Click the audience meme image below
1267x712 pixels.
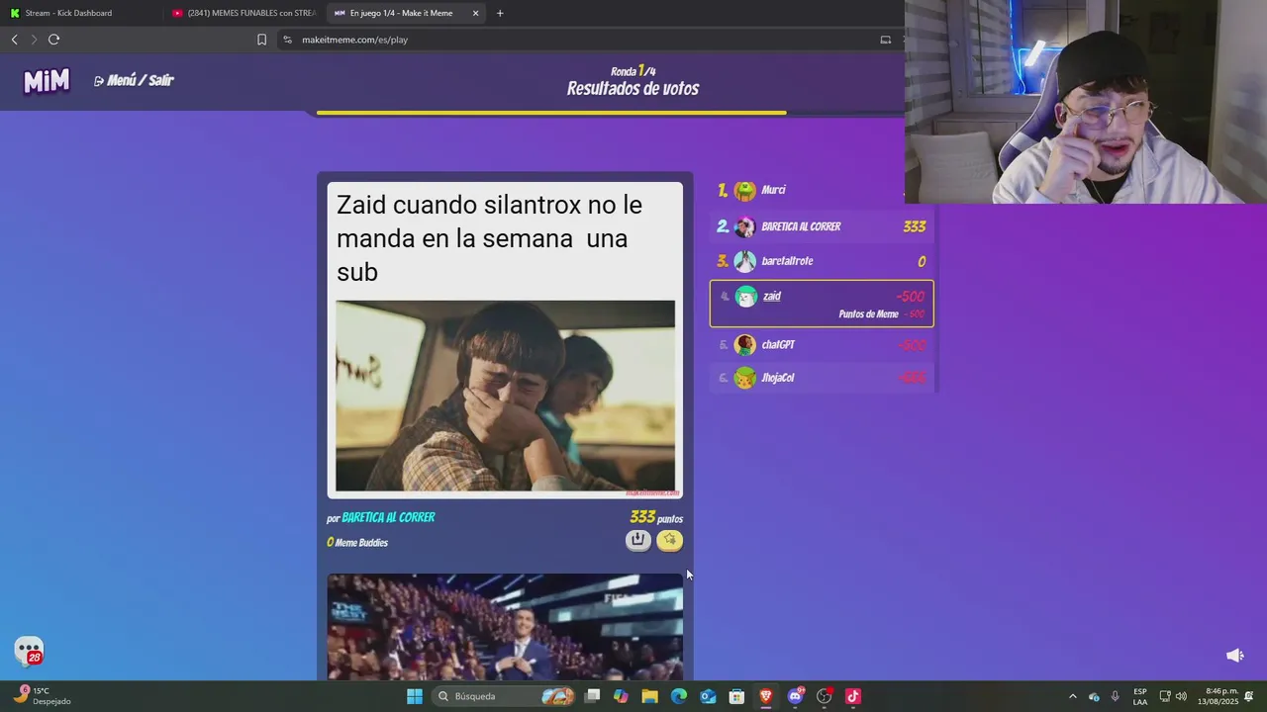click(505, 627)
